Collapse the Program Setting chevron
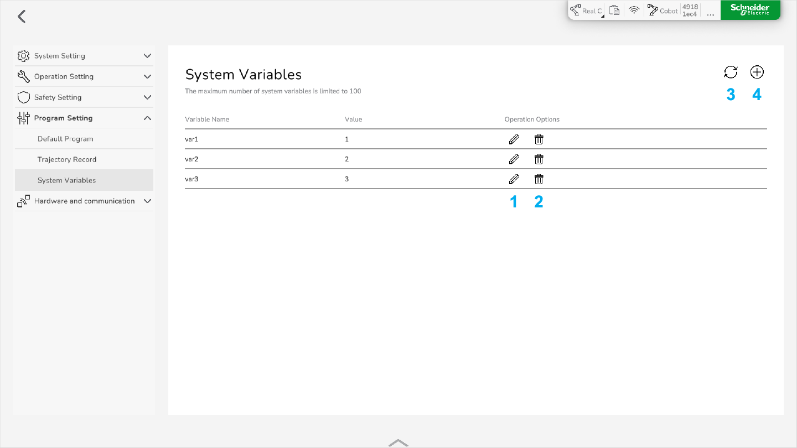Screen dimensions: 797x448 147,118
